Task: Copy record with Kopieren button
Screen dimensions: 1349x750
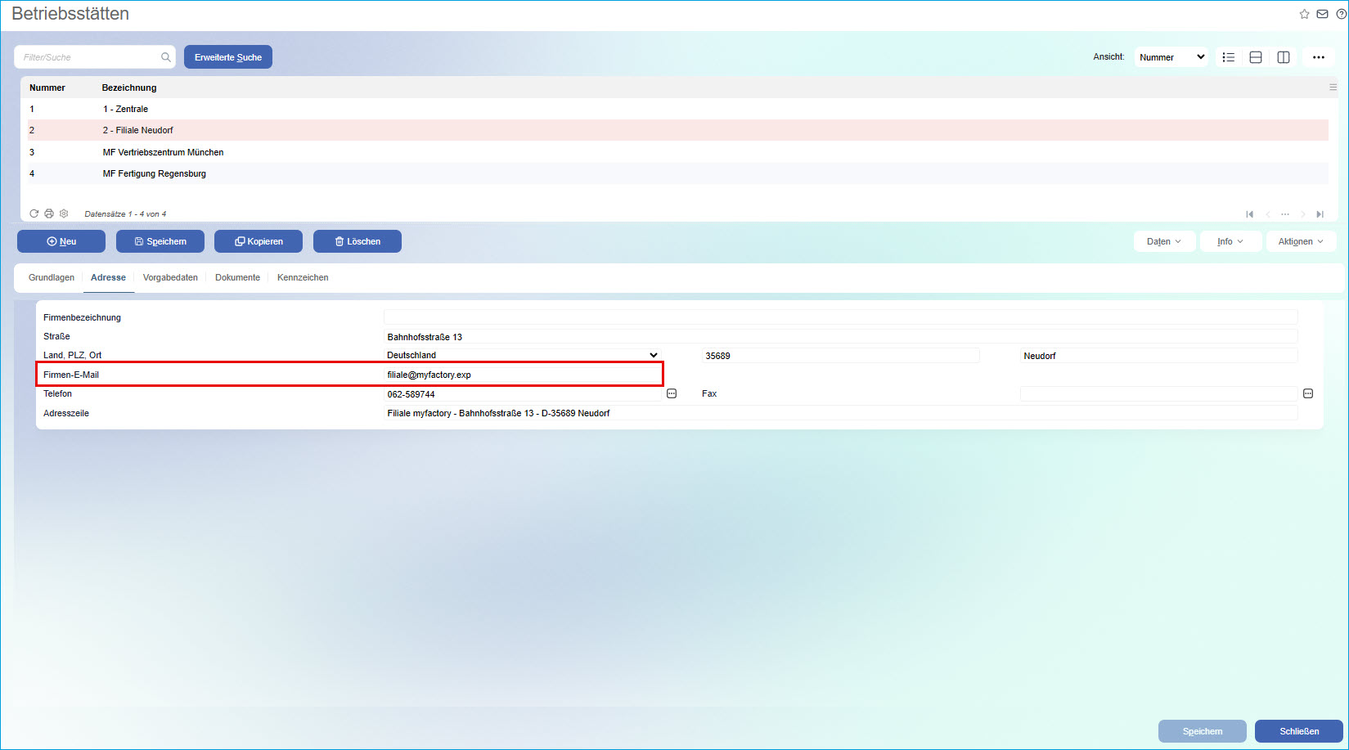Action: pyautogui.click(x=259, y=241)
